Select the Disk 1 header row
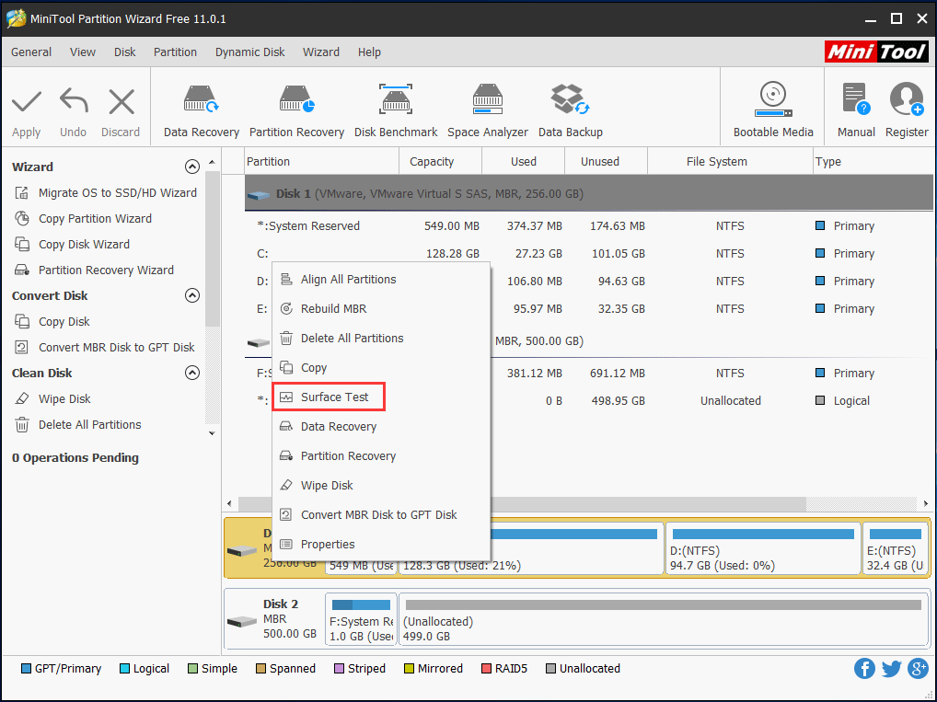 pyautogui.click(x=588, y=193)
